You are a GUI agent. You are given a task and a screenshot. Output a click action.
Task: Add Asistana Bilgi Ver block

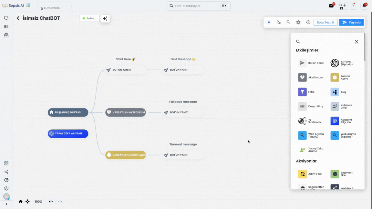click(x=341, y=121)
